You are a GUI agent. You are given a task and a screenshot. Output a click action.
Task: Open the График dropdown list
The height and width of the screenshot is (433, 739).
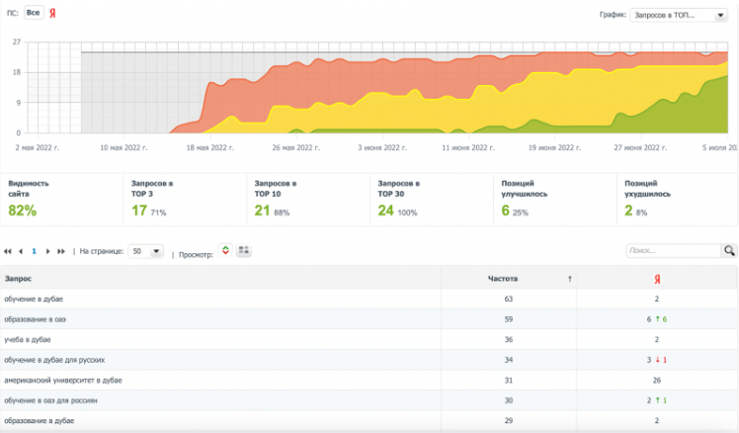click(x=678, y=15)
